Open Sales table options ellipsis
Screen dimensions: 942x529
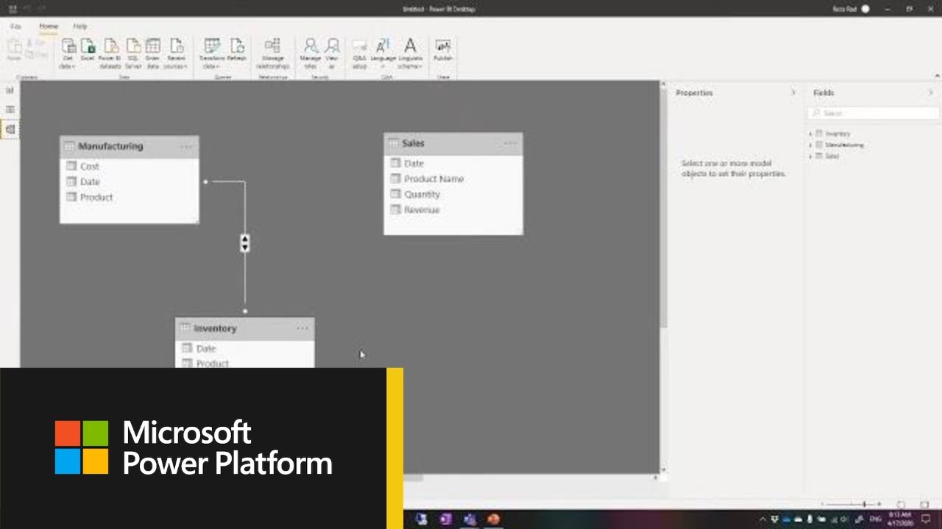(x=510, y=143)
